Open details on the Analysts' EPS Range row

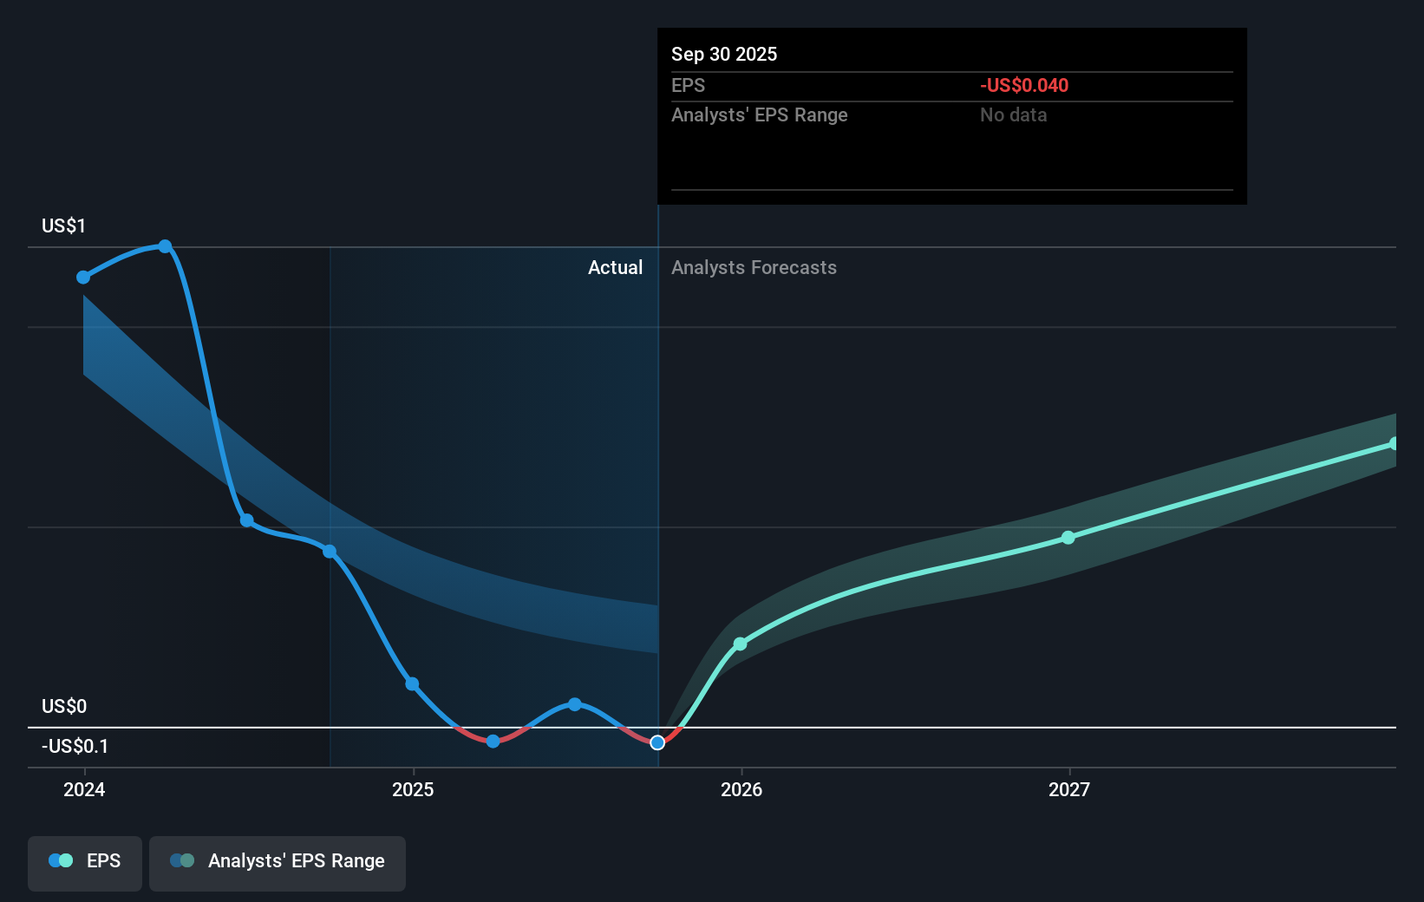pyautogui.click(x=760, y=114)
